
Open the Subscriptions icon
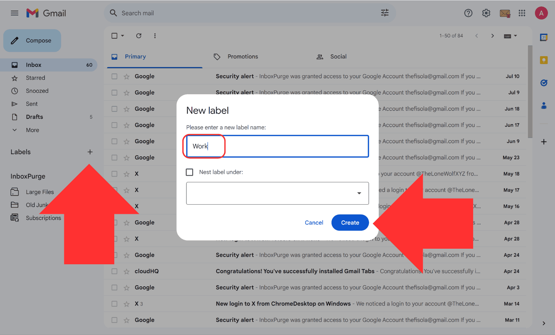15,218
